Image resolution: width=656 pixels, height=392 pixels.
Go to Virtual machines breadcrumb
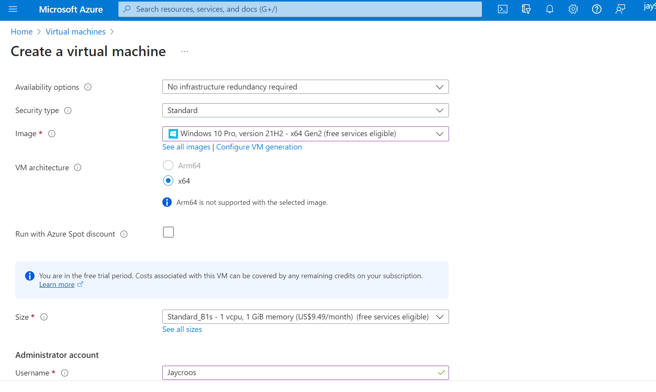tap(76, 32)
